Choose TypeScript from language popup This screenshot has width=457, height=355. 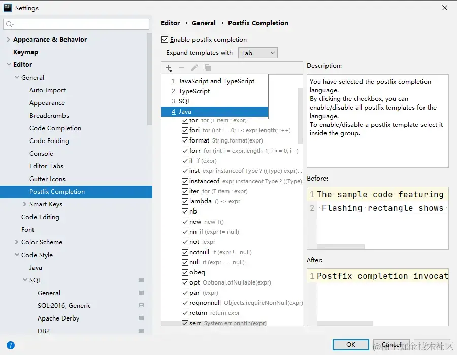pyautogui.click(x=215, y=91)
